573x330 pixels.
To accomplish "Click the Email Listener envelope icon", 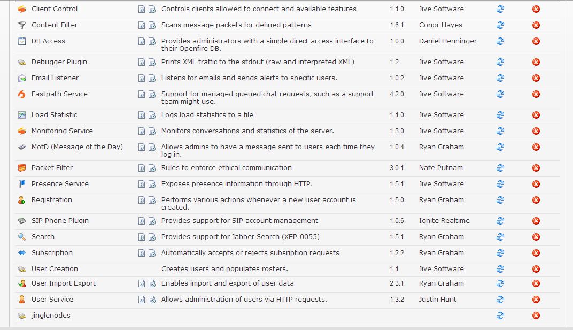I will pyautogui.click(x=22, y=78).
